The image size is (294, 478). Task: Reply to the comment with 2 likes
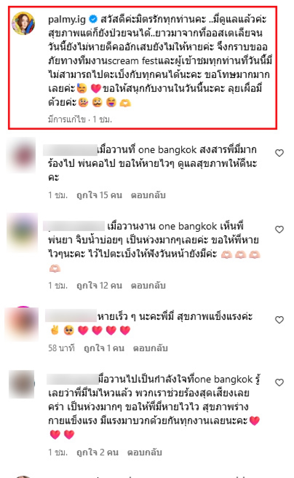tap(145, 453)
